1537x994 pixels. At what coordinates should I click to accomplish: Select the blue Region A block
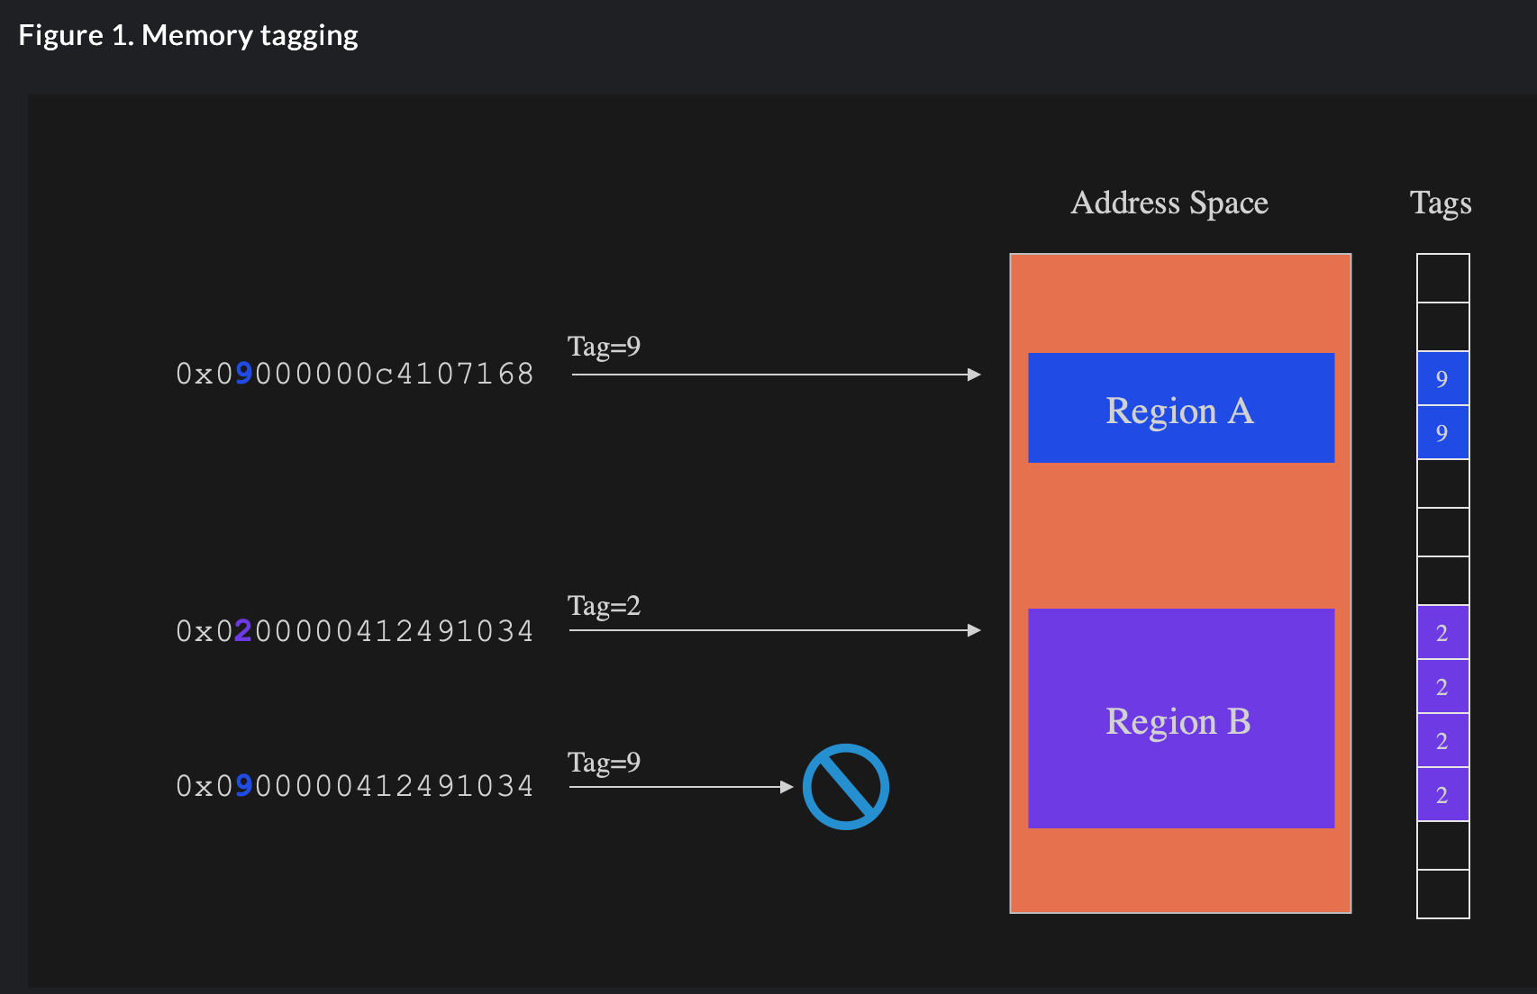tap(1180, 408)
